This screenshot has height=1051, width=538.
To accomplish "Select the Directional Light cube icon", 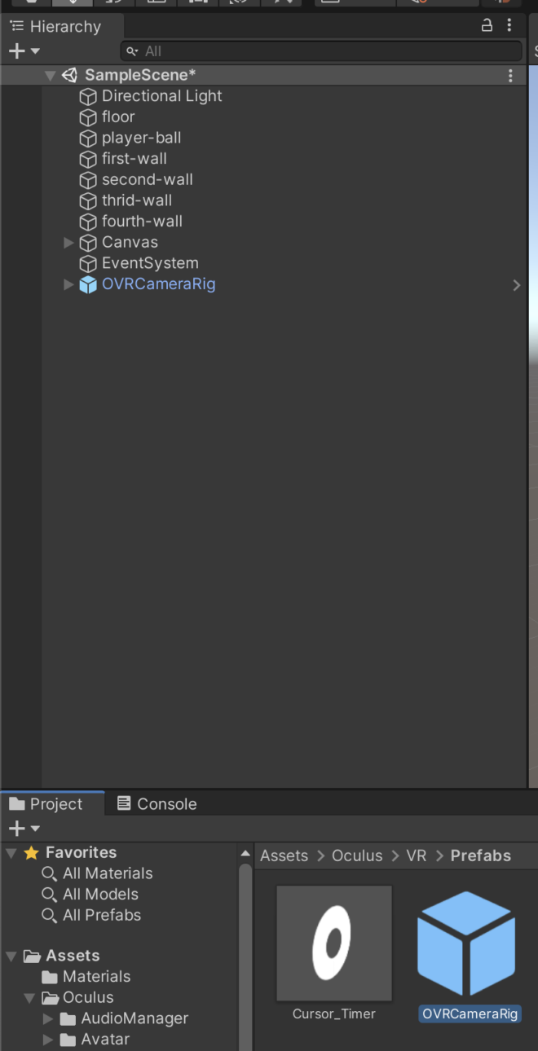I will [x=88, y=96].
